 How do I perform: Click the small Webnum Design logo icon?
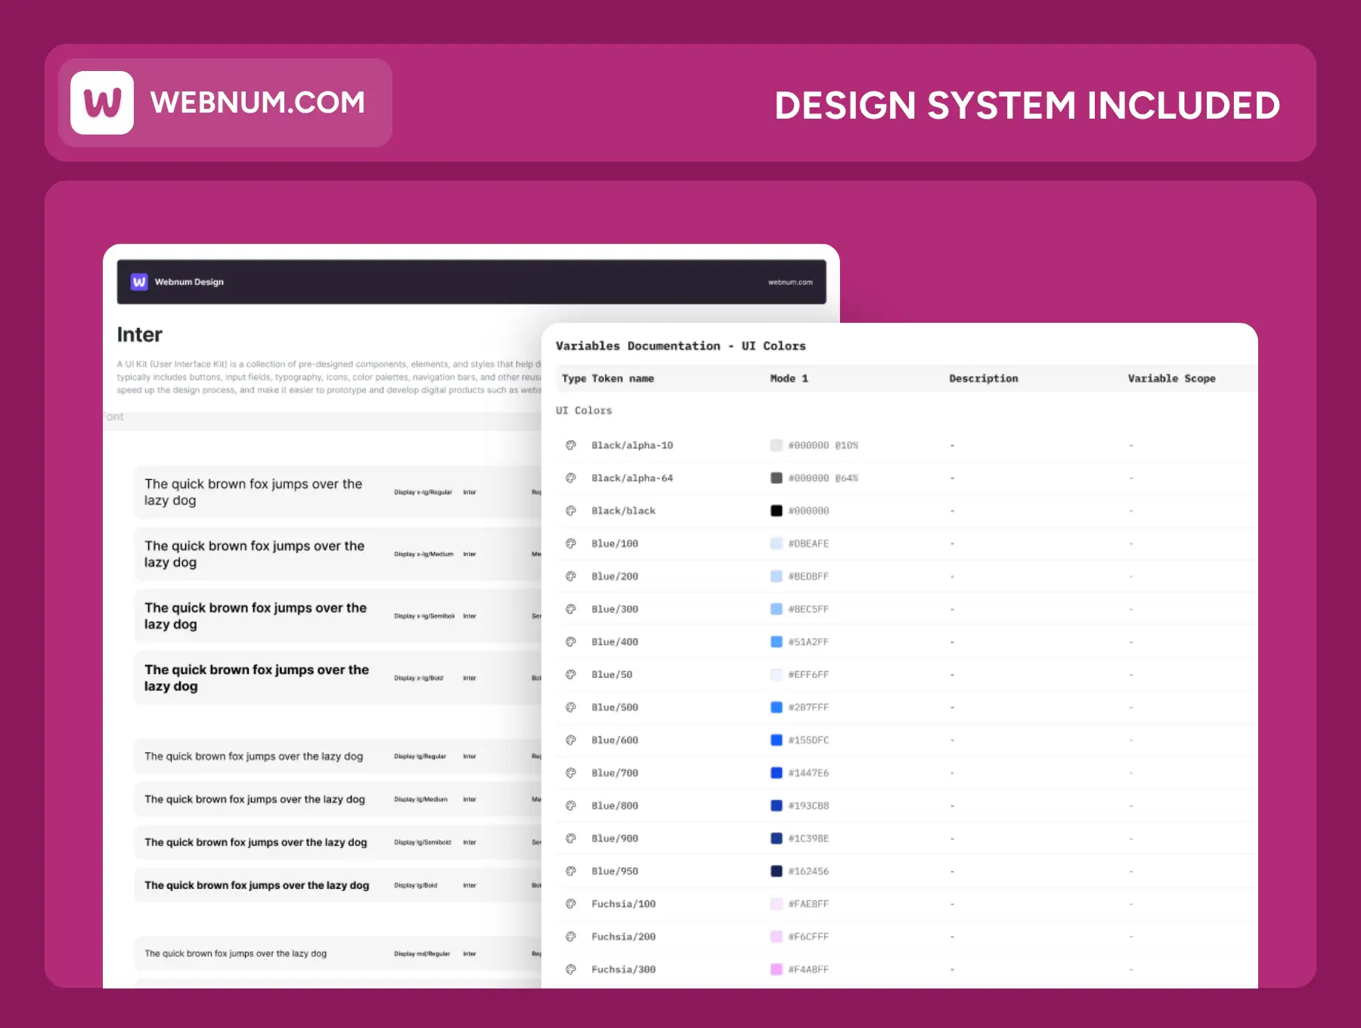[x=139, y=282]
